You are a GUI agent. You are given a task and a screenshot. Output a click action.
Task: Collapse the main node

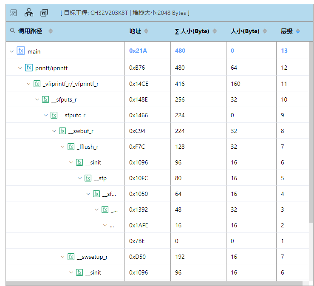[12, 51]
